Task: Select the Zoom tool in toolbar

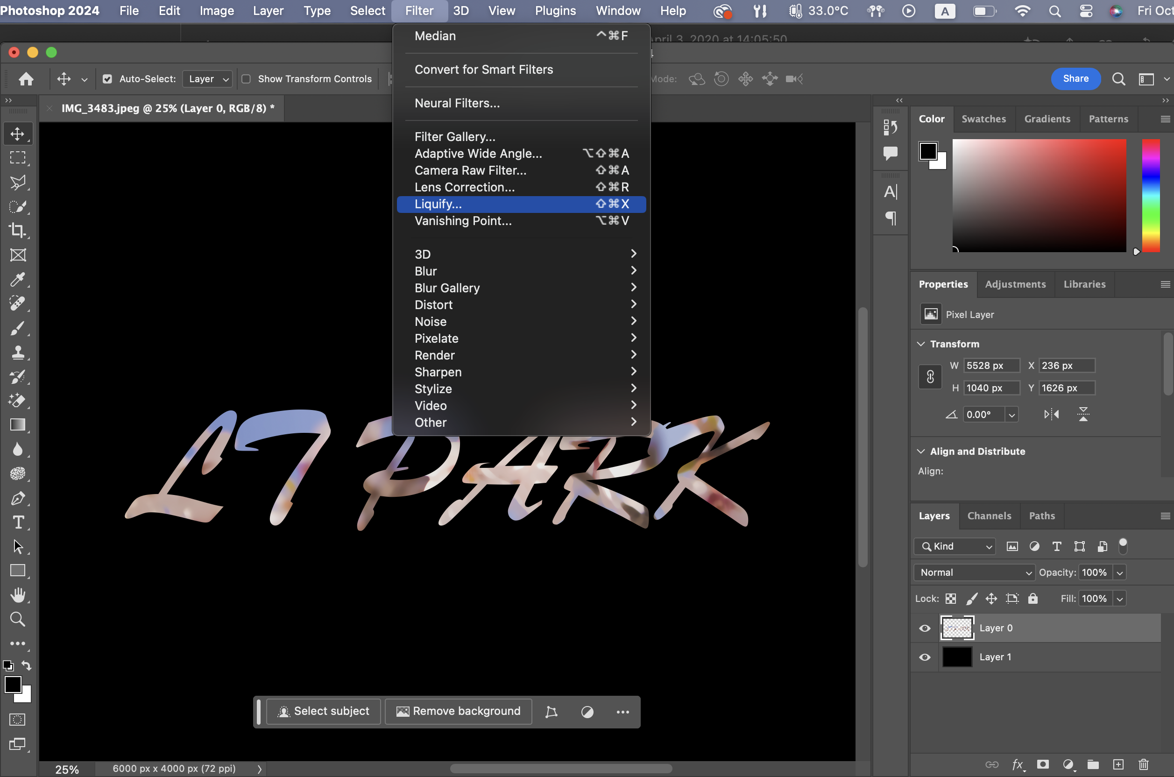Action: [x=17, y=620]
